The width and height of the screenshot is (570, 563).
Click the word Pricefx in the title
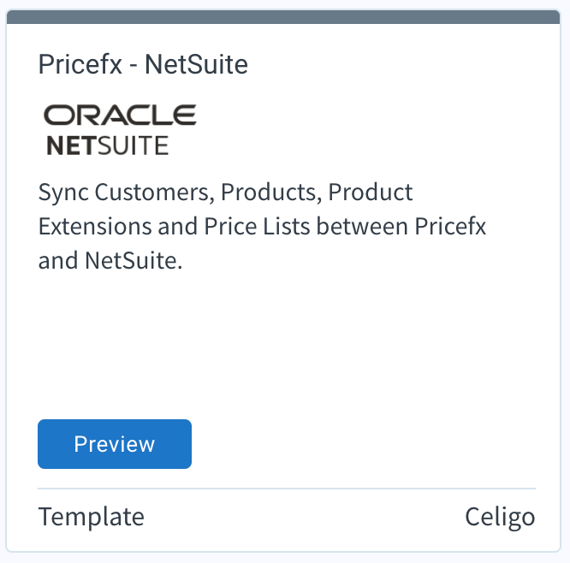pyautogui.click(x=80, y=64)
